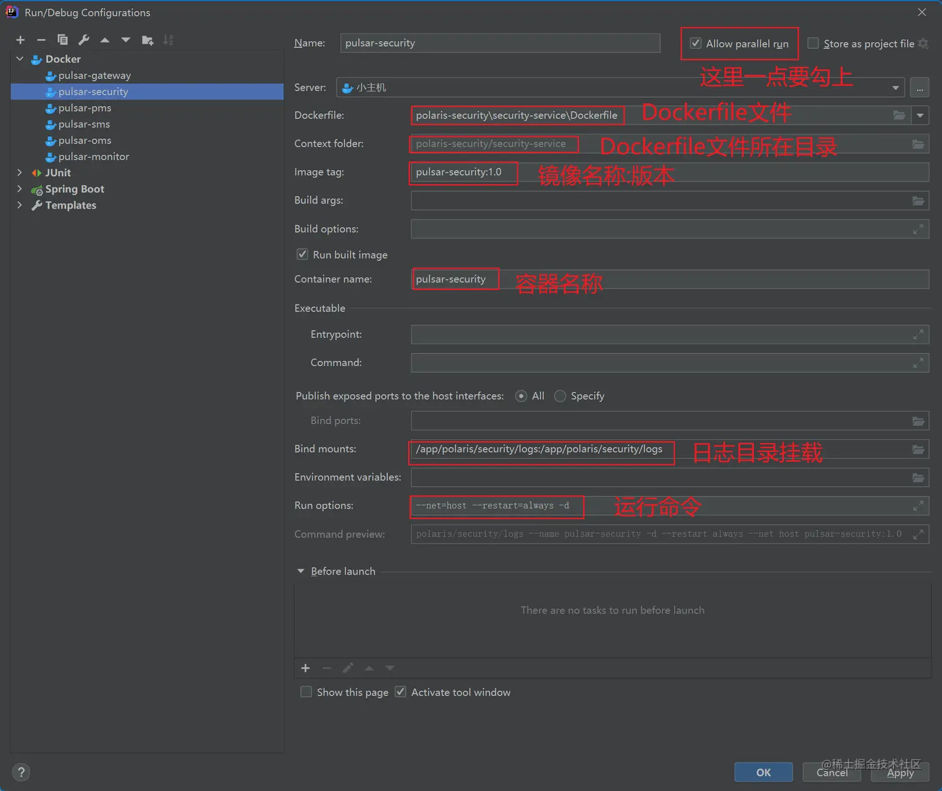
Task: Edit the Container name field
Action: [x=670, y=279]
